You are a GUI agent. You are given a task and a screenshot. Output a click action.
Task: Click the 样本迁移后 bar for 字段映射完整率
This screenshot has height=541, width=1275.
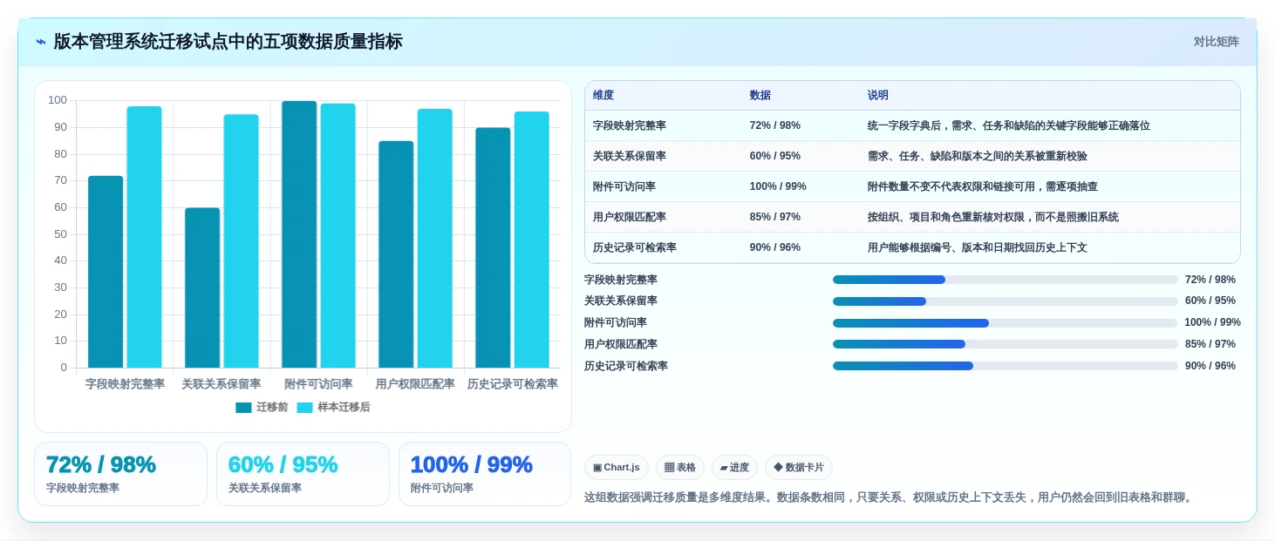pyautogui.click(x=144, y=237)
